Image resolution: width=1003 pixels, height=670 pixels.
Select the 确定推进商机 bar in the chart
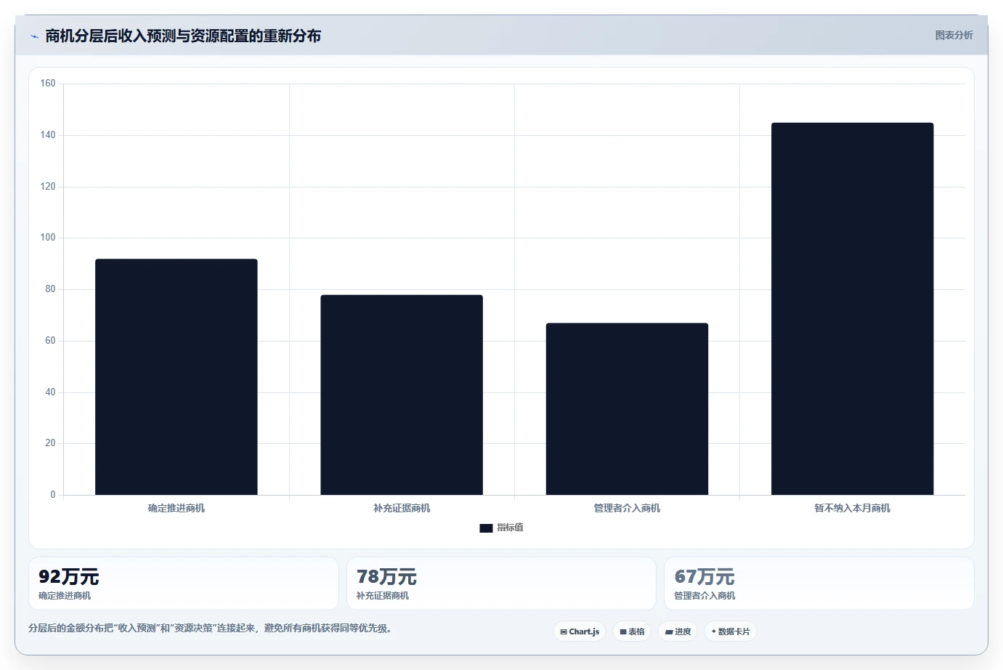tap(176, 376)
